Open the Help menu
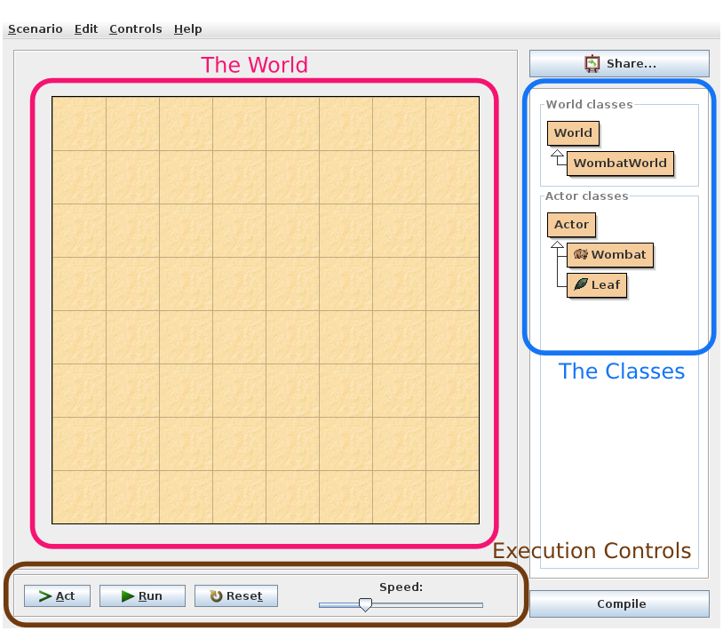The image size is (723, 631). coord(187,29)
